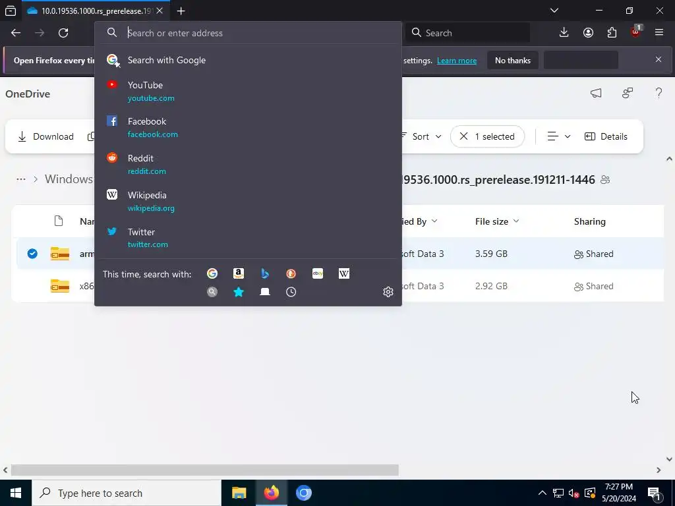
Task: Search open tabs icon
Action: [x=265, y=292]
